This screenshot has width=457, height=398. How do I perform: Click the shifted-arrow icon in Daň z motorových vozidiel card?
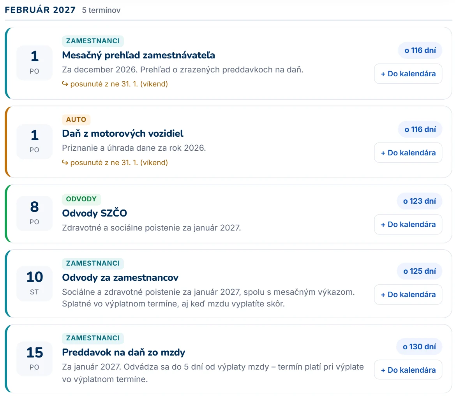65,162
